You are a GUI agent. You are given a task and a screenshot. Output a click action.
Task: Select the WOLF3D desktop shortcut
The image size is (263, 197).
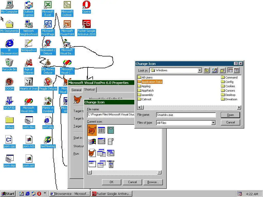pyautogui.click(x=9, y=103)
